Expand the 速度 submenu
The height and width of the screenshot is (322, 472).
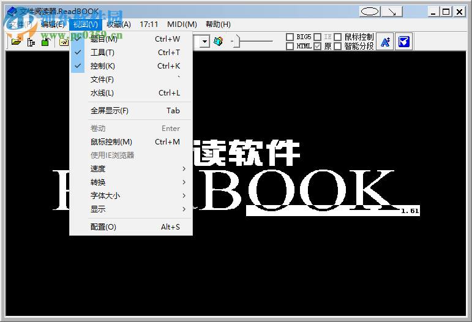pos(131,168)
